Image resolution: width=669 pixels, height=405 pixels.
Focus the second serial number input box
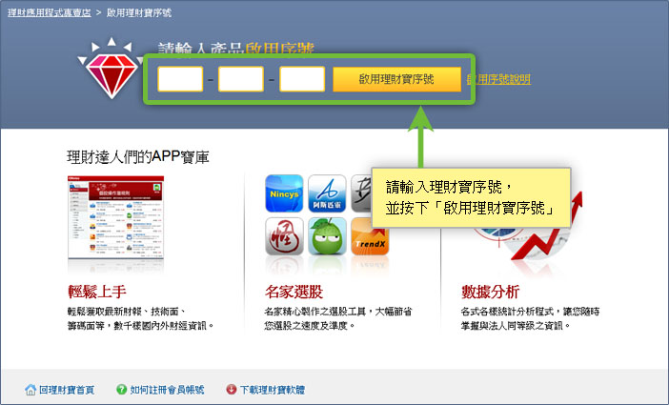(x=241, y=79)
